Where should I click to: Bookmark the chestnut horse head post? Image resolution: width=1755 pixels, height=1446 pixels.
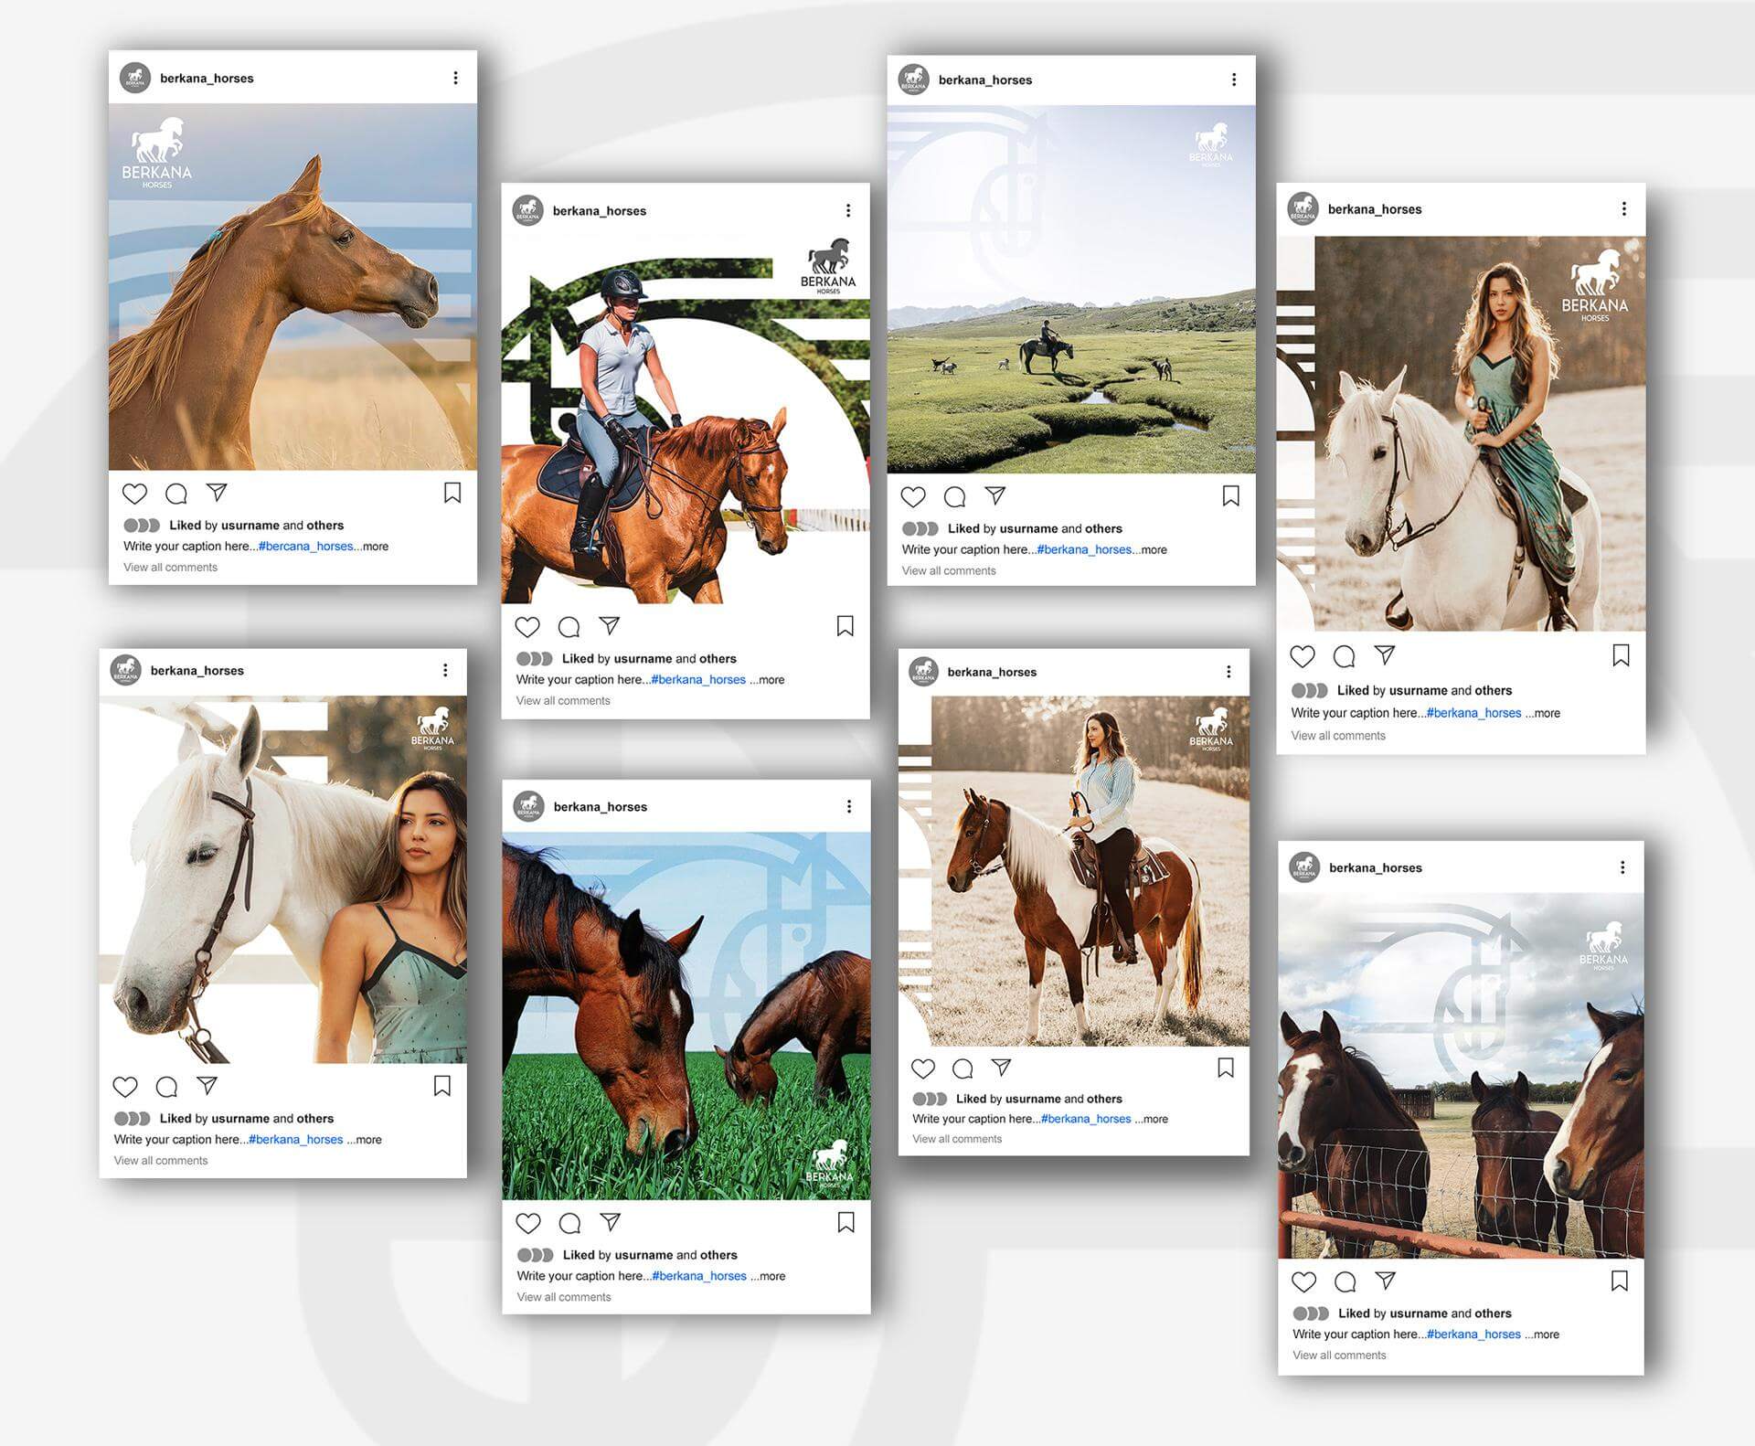(452, 493)
